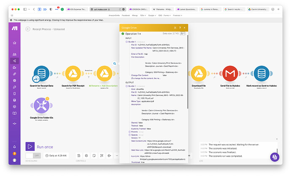Click the back arrow beside Receipt Process

pos(28,29)
